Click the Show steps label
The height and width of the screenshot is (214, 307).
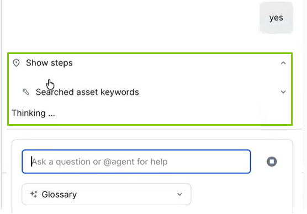49,63
